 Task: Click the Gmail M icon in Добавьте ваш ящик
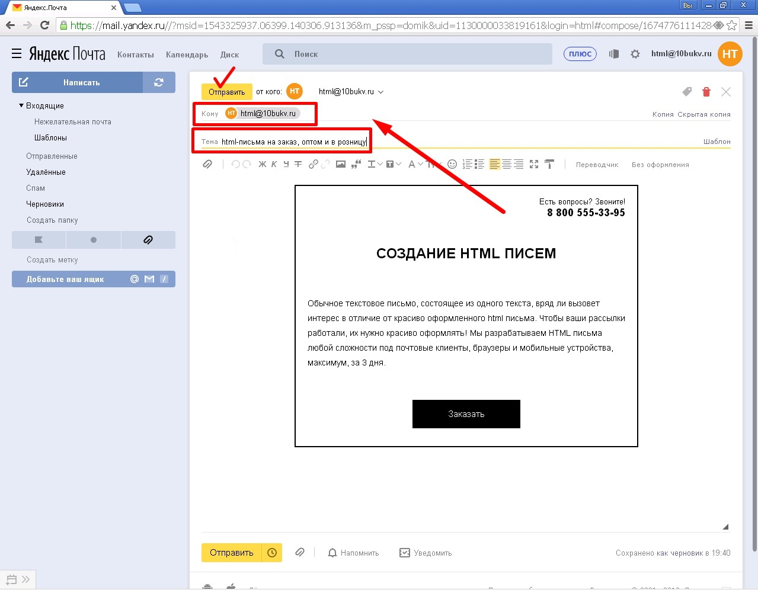point(149,279)
